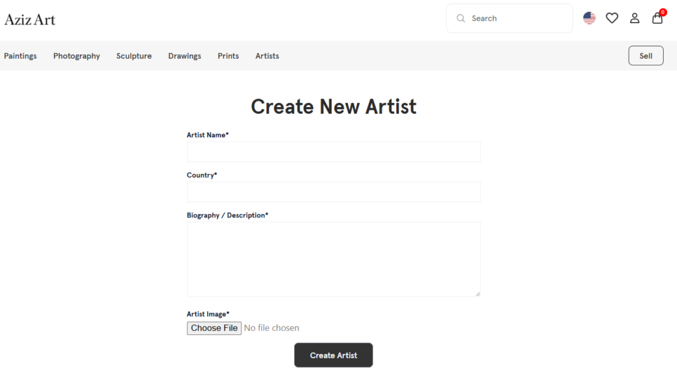The image size is (677, 370).
Task: Open the Photography menu item
Action: coord(77,56)
